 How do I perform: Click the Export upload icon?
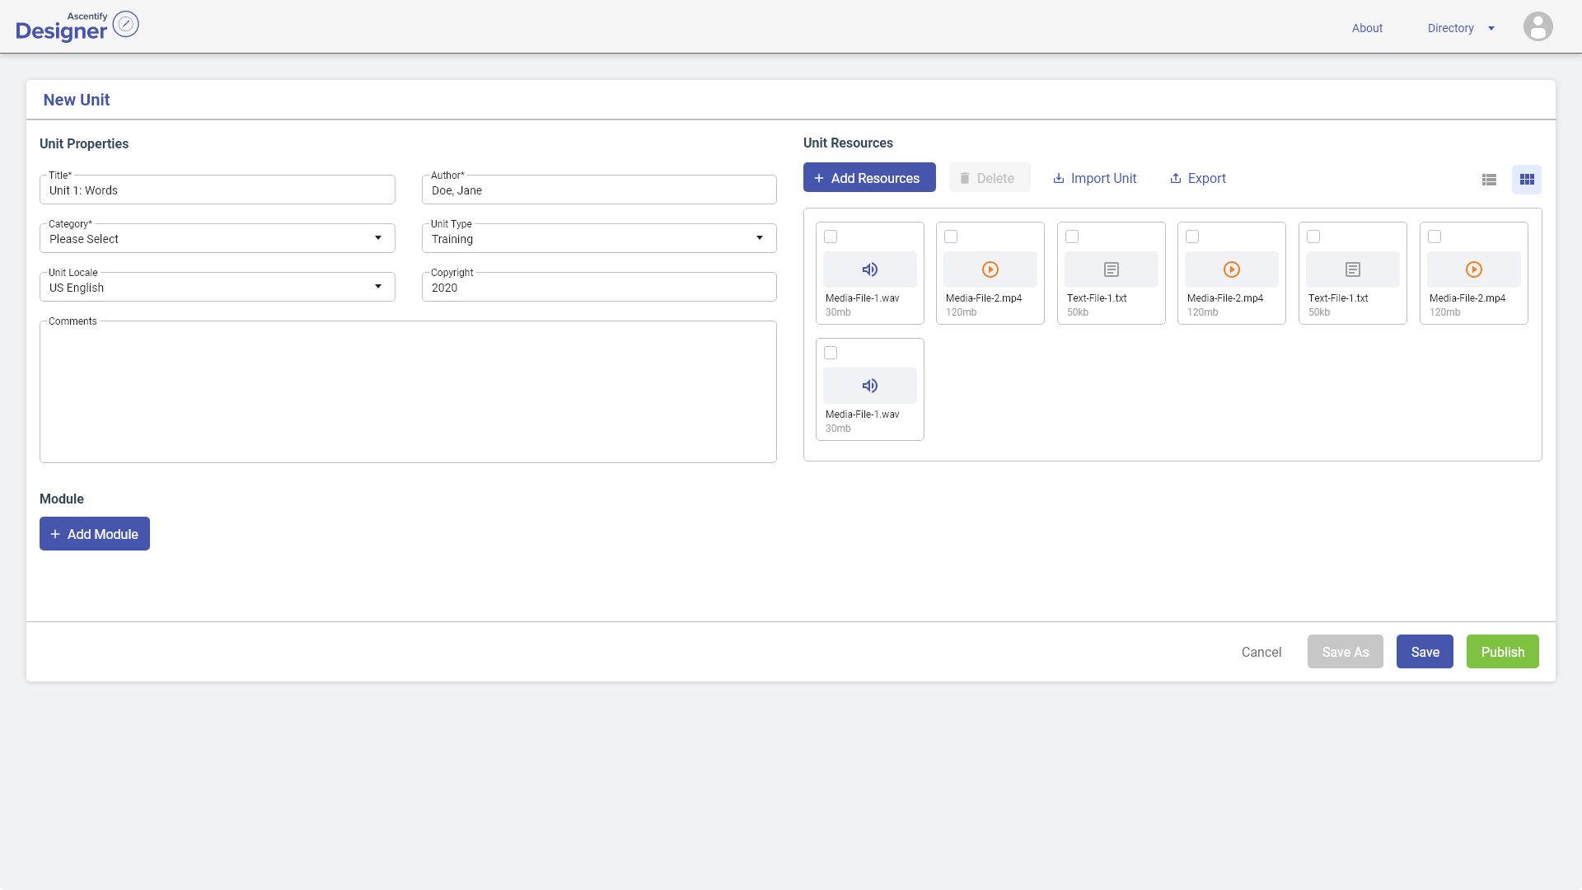point(1176,178)
